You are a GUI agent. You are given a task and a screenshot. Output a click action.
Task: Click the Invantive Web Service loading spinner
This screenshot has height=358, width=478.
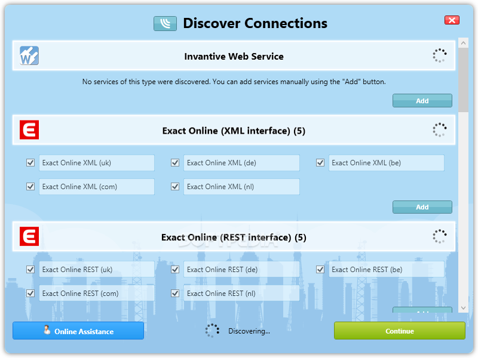[x=440, y=55]
